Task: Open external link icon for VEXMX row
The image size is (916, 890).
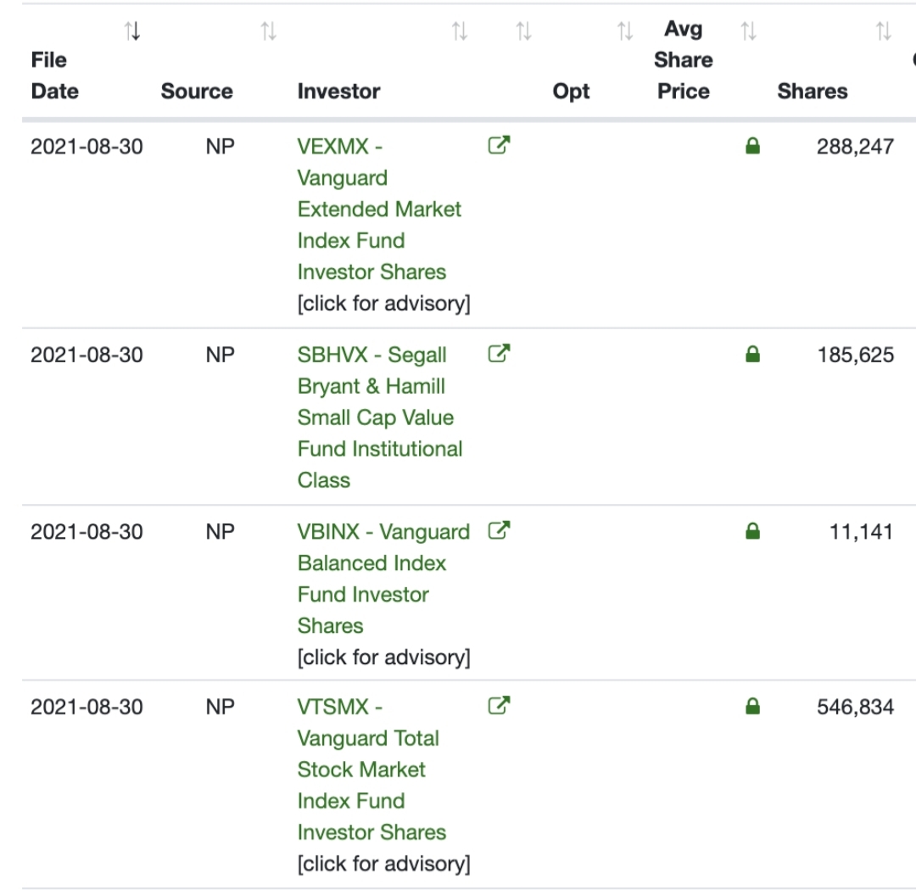Action: point(499,145)
